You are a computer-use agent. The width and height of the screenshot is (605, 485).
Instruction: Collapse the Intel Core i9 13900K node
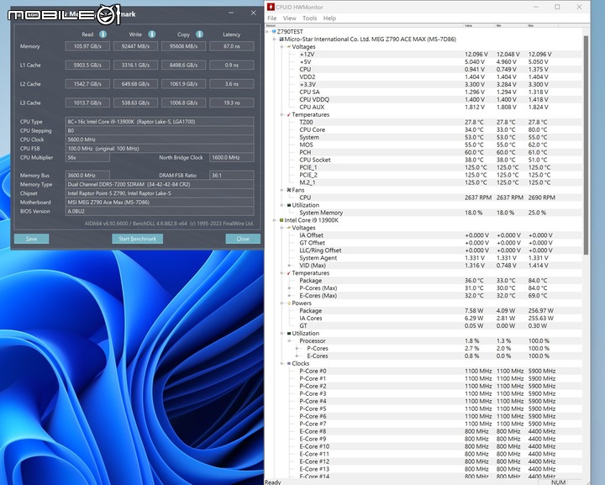pos(275,220)
